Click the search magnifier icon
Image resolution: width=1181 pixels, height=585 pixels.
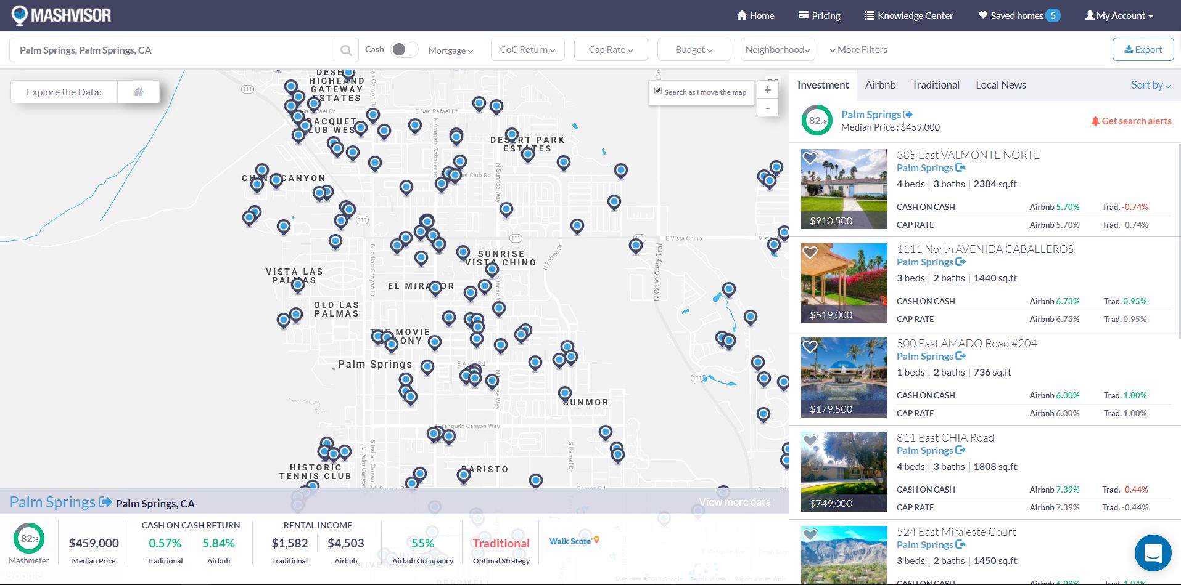pyautogui.click(x=346, y=50)
